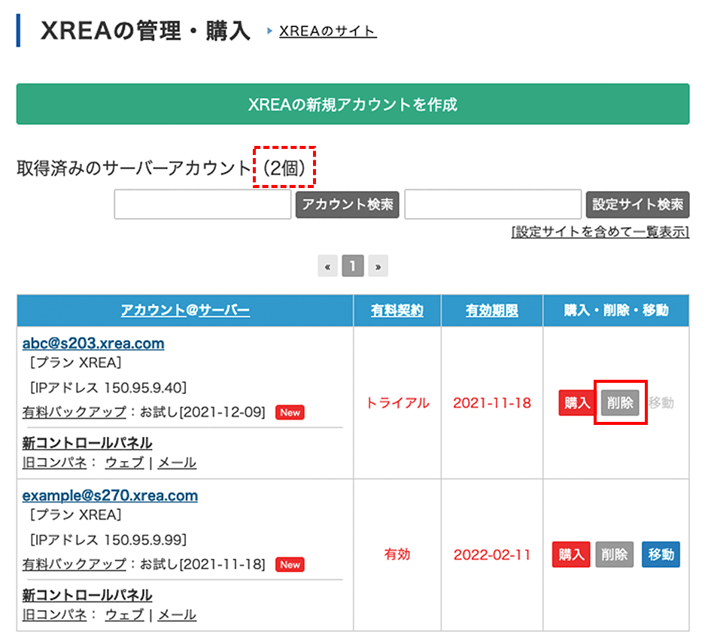Click 購入 for abc@s203.xrea.com
708x643 pixels.
pos(576,402)
